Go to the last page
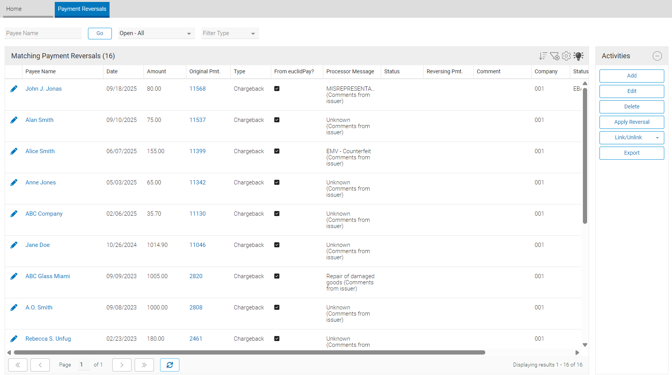Image resolution: width=672 pixels, height=375 pixels. pos(144,365)
